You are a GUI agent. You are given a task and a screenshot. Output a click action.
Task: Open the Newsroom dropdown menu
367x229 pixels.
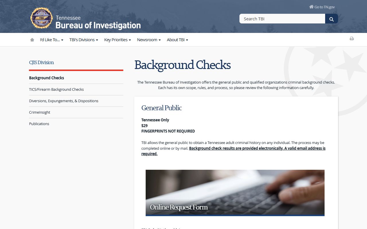(149, 40)
